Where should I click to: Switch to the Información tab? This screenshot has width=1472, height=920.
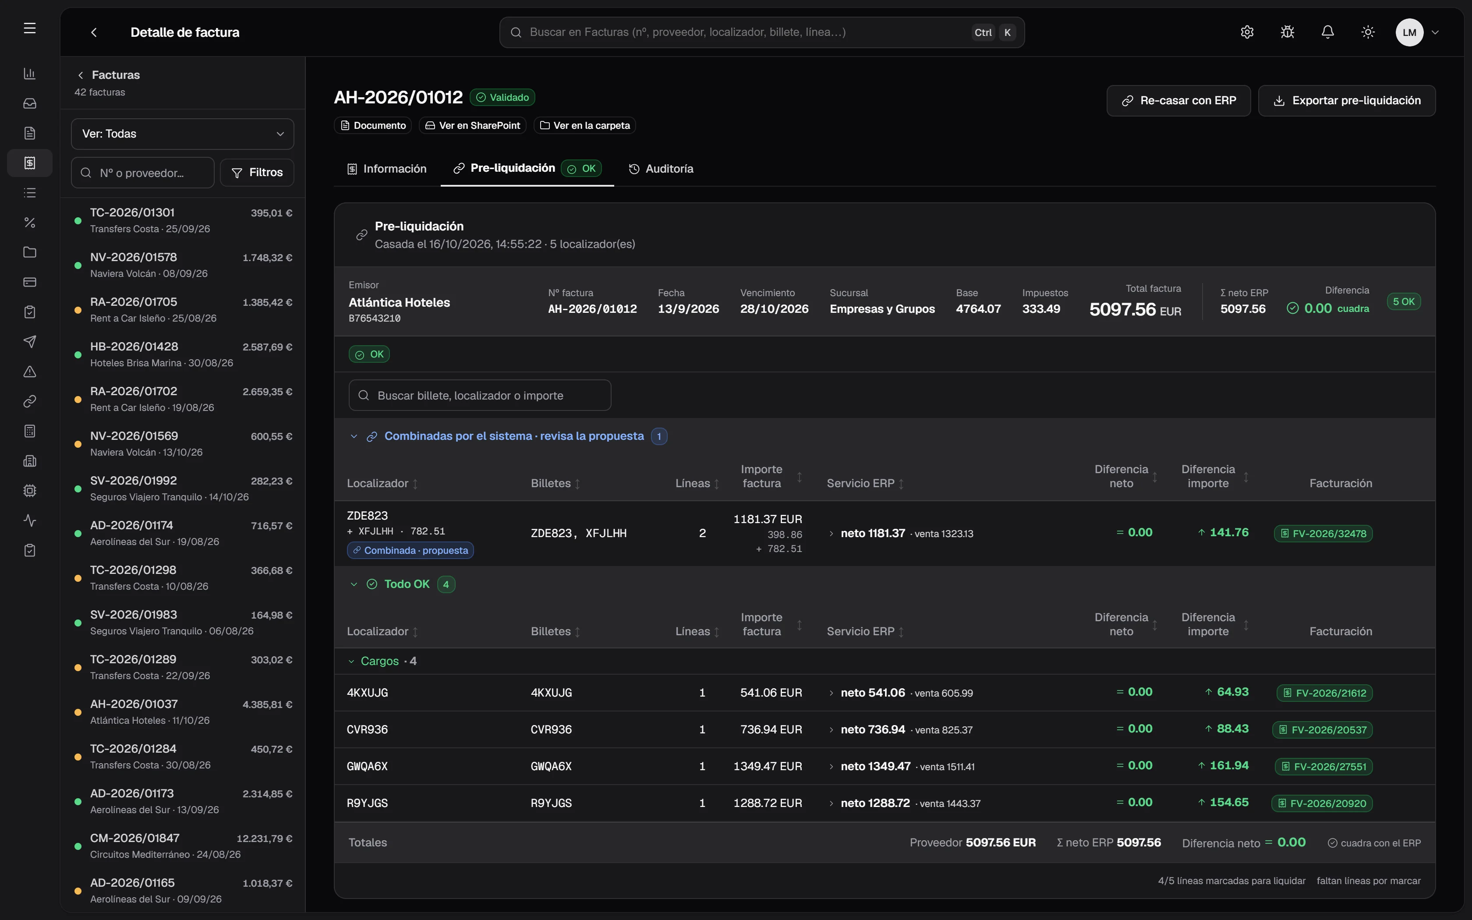click(x=387, y=169)
